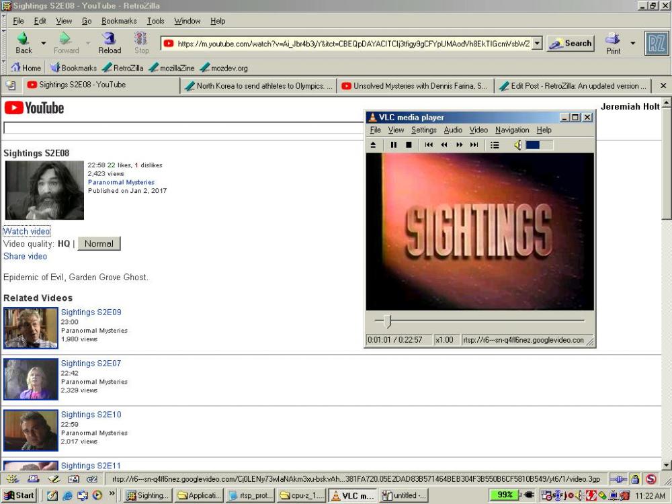Click VLC rewind slower icon
Viewport: 672px width, 504px height.
tap(444, 145)
